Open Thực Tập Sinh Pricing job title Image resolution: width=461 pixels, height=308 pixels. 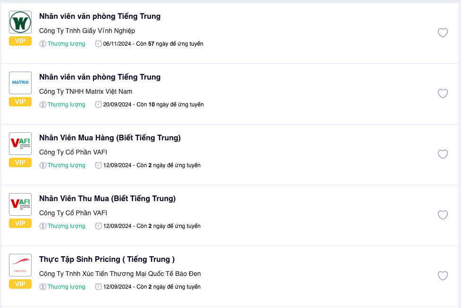pyautogui.click(x=107, y=259)
